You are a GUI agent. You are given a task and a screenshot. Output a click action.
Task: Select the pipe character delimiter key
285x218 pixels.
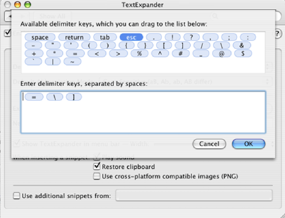[53, 62]
